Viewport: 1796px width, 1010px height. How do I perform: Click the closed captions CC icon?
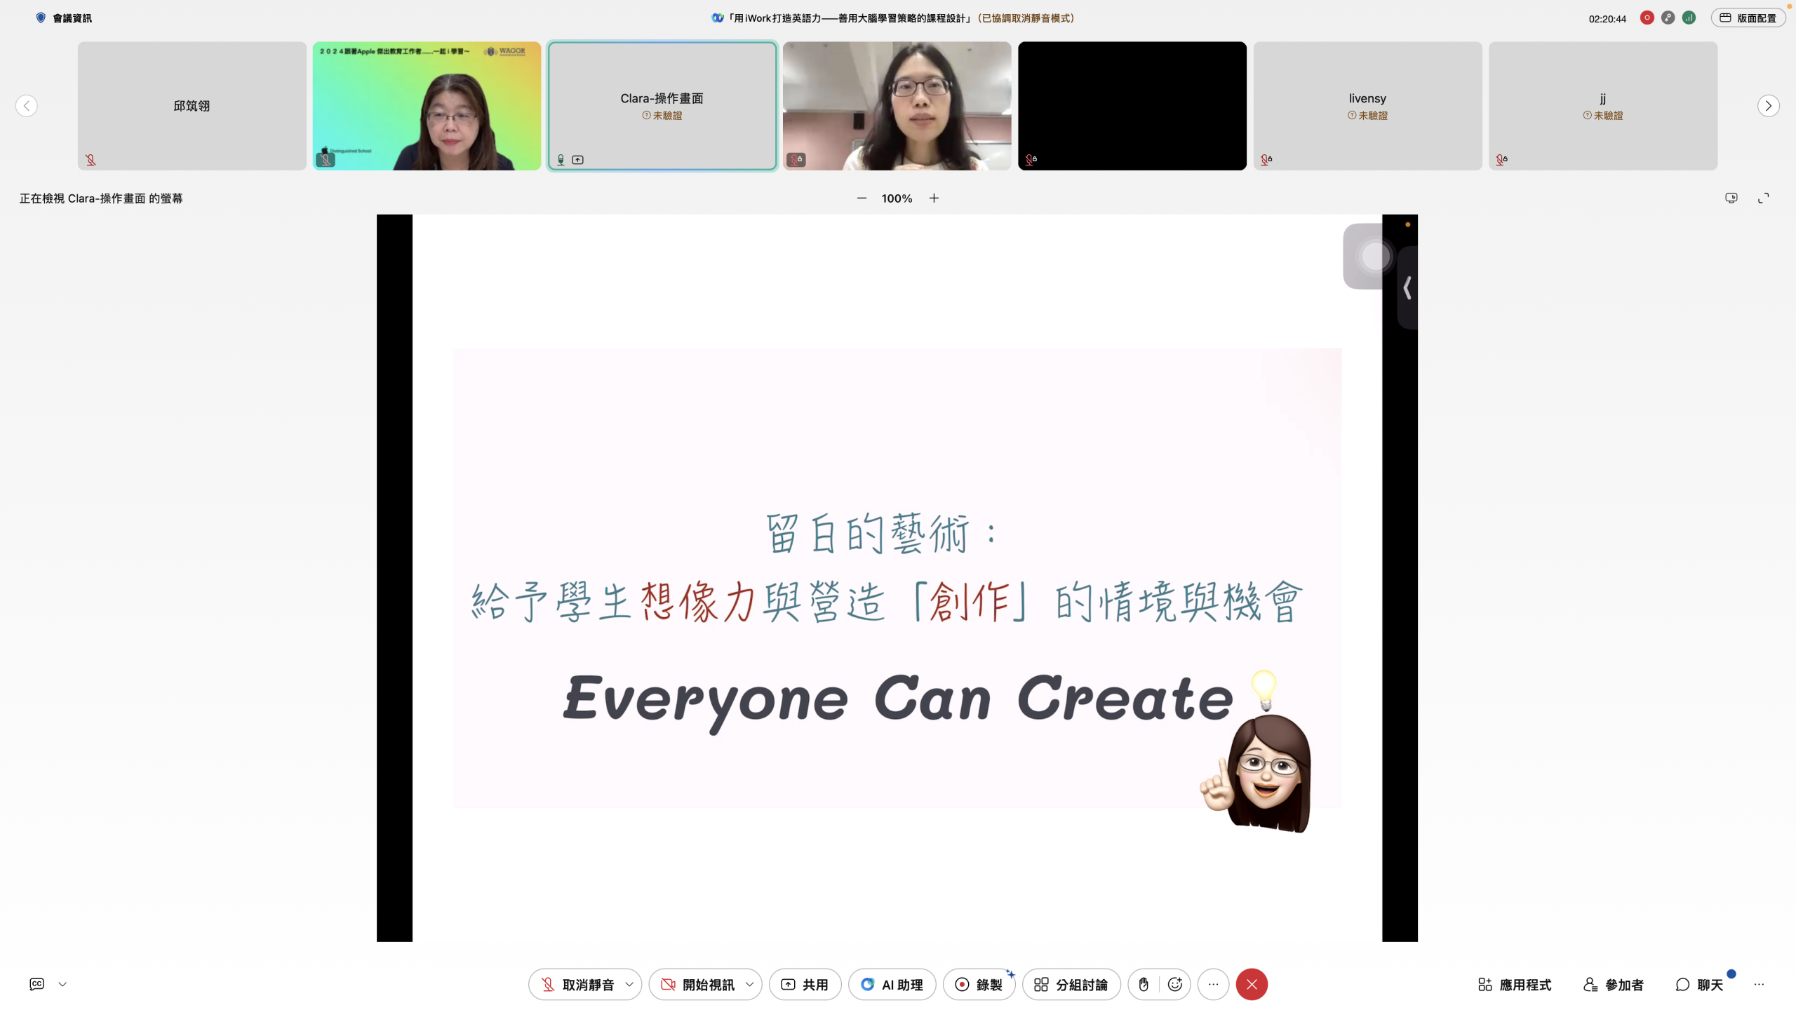37,984
